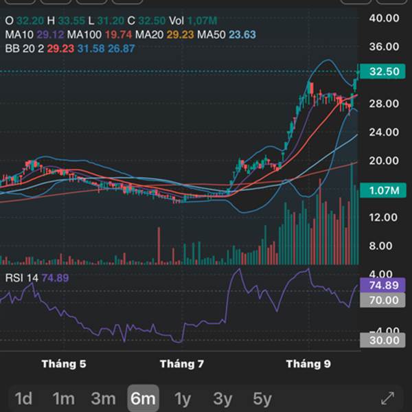Select the 30.00 RSI oversold level marker
412x412 pixels.
coord(381,340)
